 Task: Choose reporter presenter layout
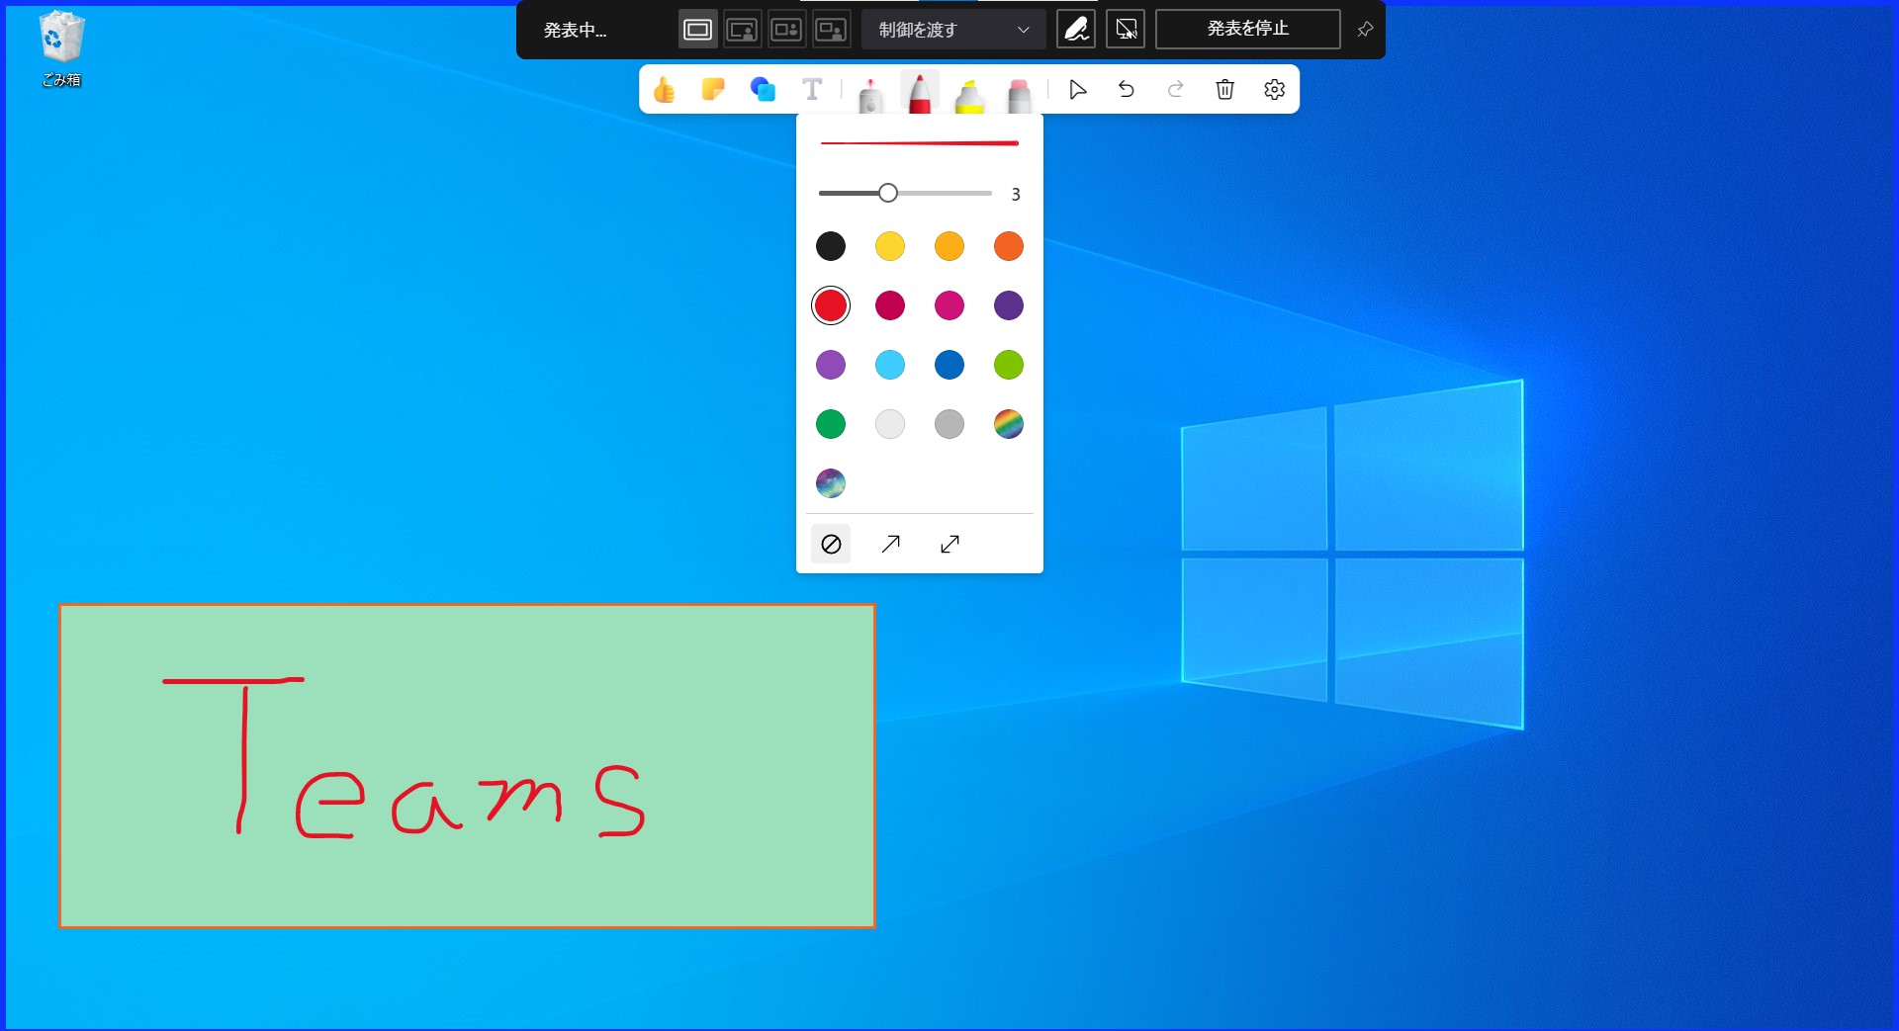tap(831, 30)
